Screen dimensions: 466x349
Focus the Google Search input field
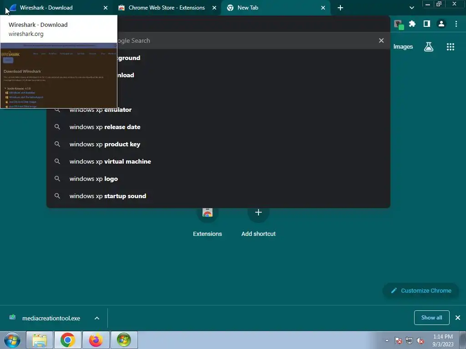pyautogui.click(x=218, y=40)
